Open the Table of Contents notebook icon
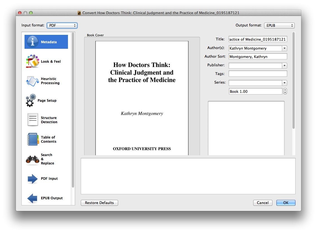The width and height of the screenshot is (317, 233). click(x=33, y=139)
